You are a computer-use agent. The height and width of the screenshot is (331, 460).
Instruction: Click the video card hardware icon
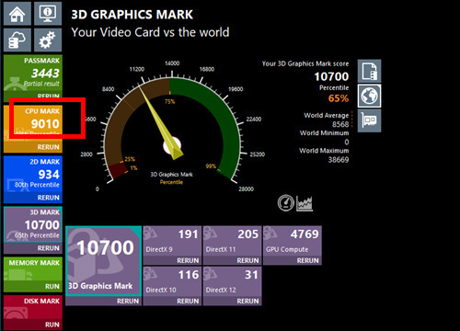tap(369, 120)
